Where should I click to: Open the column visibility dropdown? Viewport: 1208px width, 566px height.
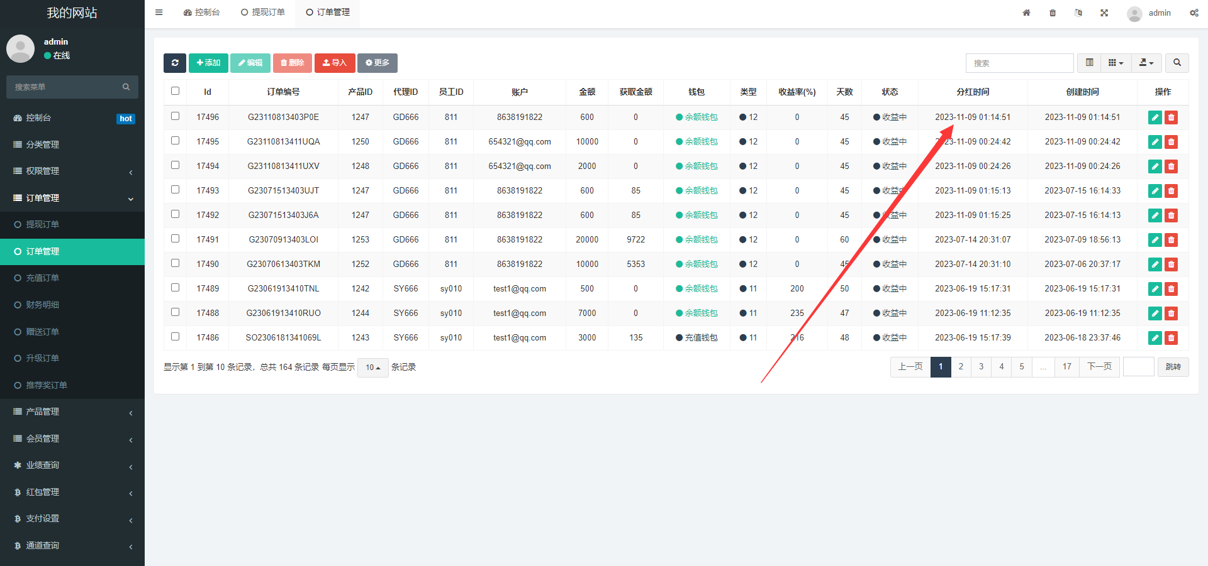click(1116, 63)
